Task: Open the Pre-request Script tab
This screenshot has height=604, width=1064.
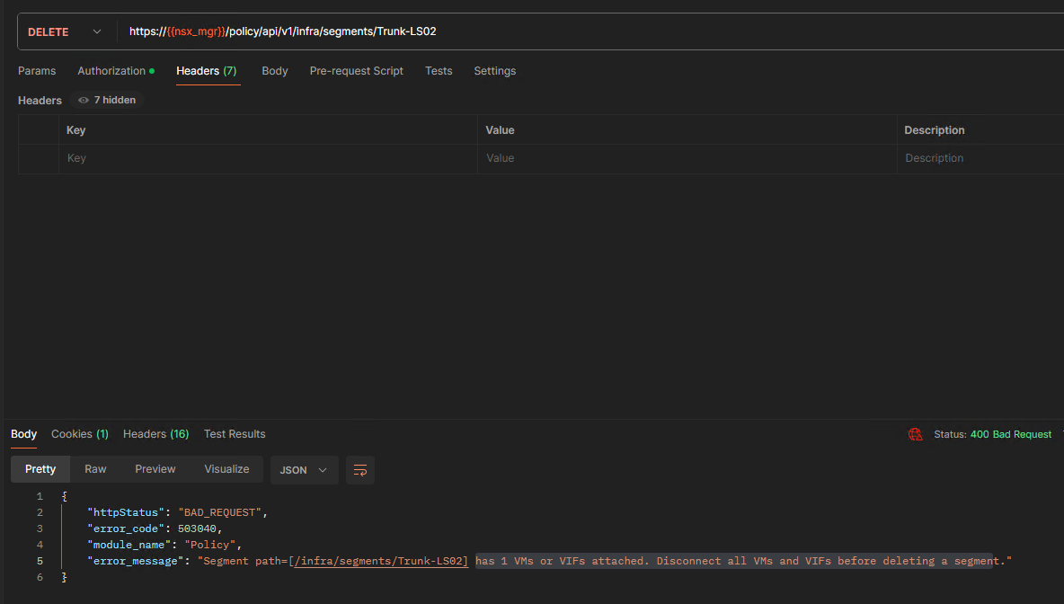Action: click(356, 71)
